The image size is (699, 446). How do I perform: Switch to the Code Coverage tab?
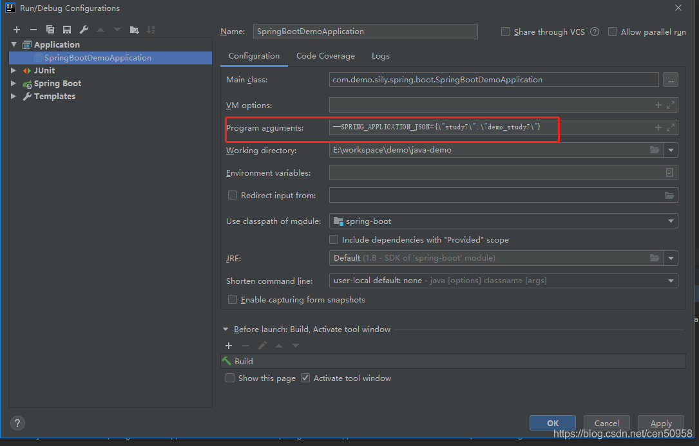[x=325, y=56]
